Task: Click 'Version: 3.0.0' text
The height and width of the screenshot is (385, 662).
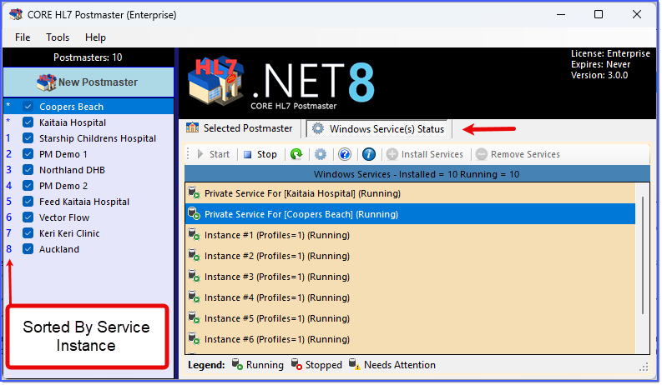Action: click(x=599, y=75)
